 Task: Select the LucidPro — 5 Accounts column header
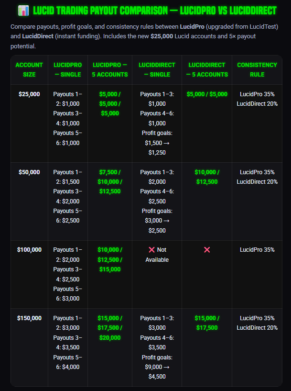(x=110, y=70)
